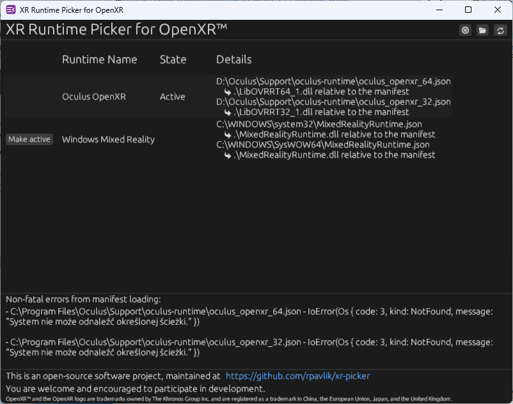
Task: Select the Oculus OpenXR runtime name
Action: [94, 97]
